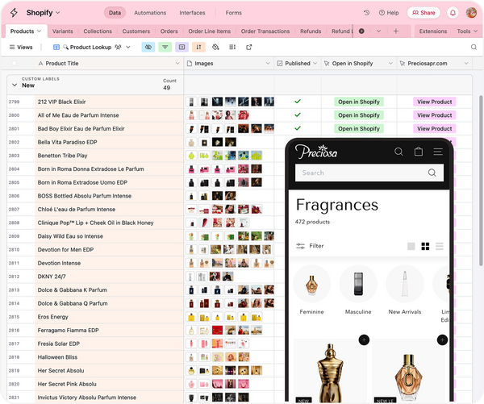This screenshot has height=404, width=484.
Task: Click the search magnifier in table toolbar
Action: point(474,48)
